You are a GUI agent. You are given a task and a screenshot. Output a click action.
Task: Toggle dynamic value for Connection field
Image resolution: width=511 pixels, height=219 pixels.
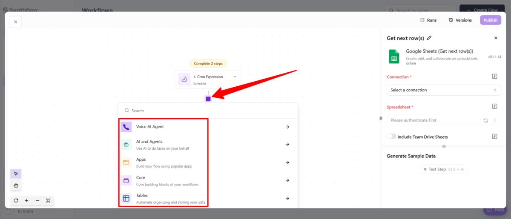(495, 77)
